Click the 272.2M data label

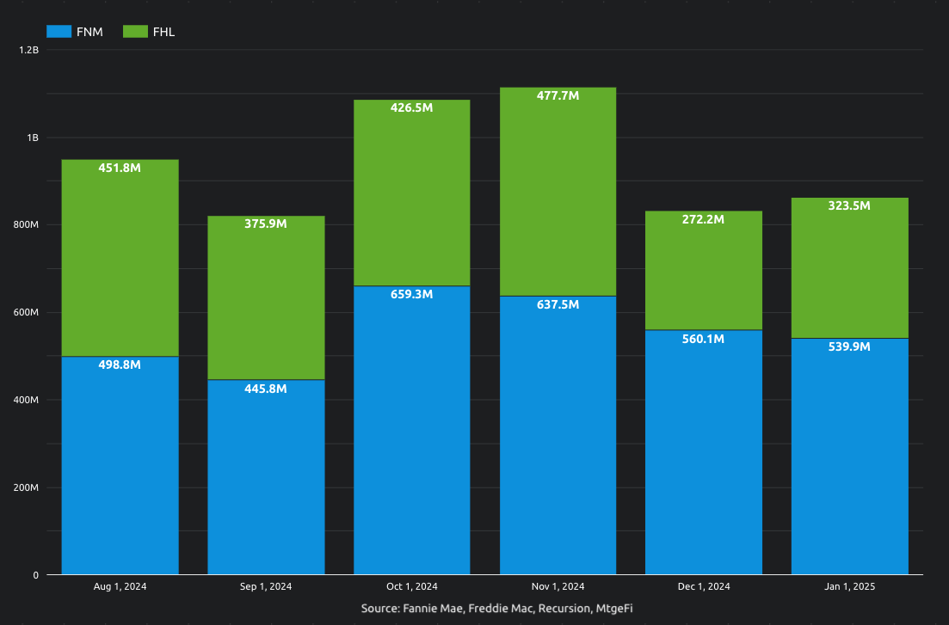pyautogui.click(x=703, y=219)
